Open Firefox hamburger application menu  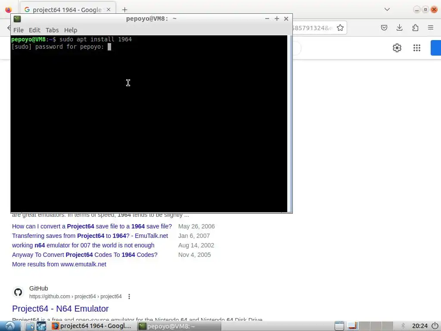click(x=431, y=28)
